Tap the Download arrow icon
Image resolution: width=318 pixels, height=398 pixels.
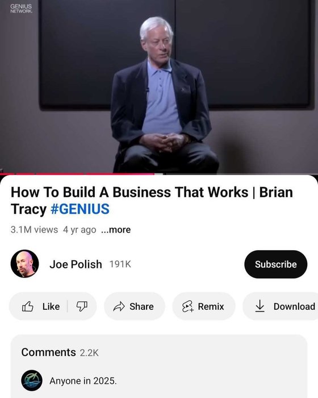[x=260, y=306]
